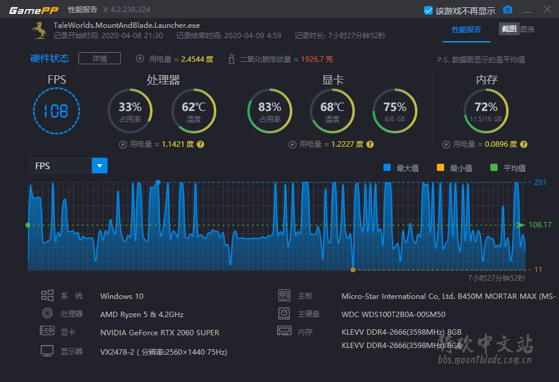Click the camera screenshot icon

(x=508, y=10)
